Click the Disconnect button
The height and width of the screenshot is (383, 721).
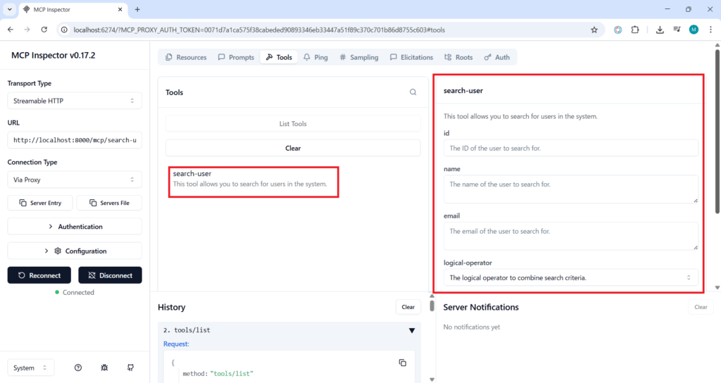(x=110, y=275)
